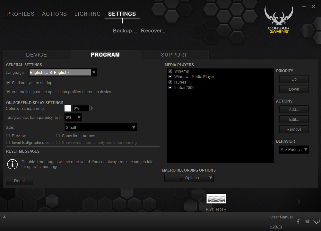Open the macro recording Options dropdown
The image size is (321, 231).
[189, 178]
